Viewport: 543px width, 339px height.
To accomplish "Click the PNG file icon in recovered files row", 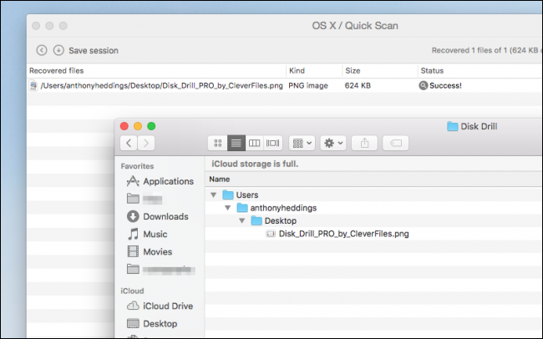I will coord(33,85).
